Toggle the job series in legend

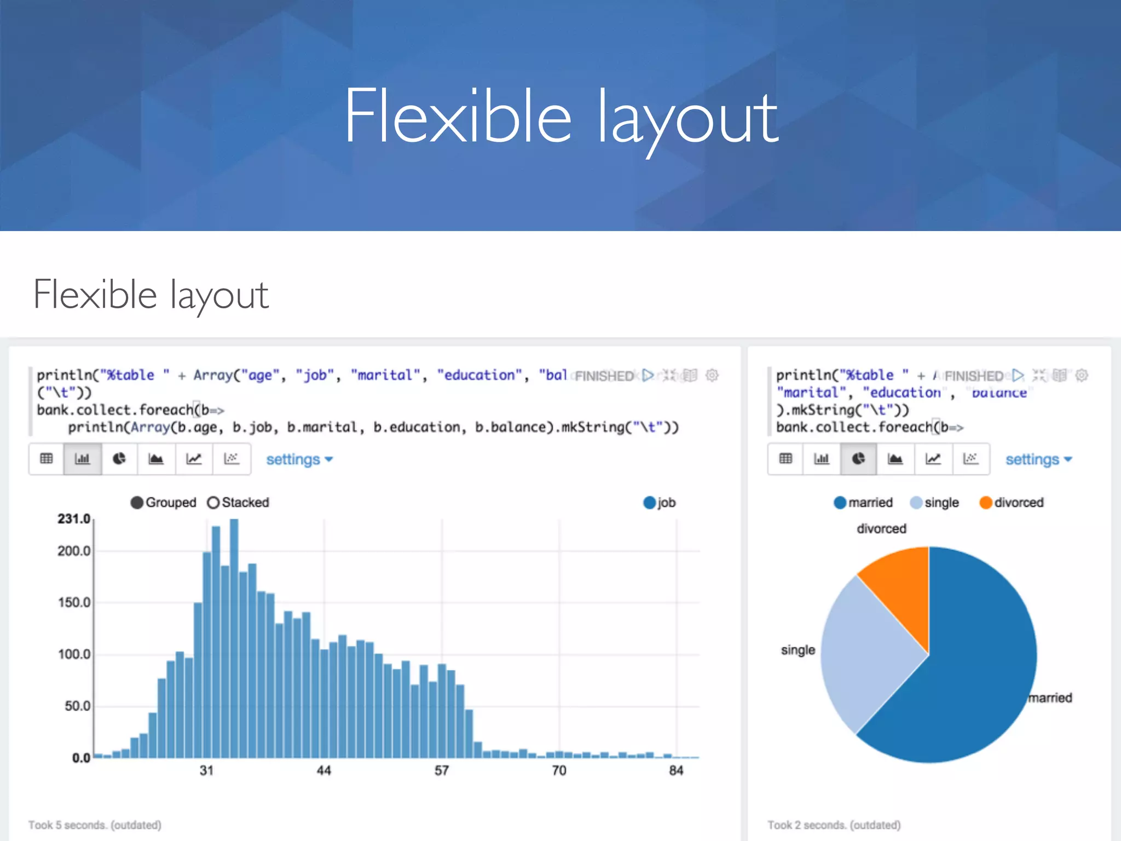pos(660,503)
